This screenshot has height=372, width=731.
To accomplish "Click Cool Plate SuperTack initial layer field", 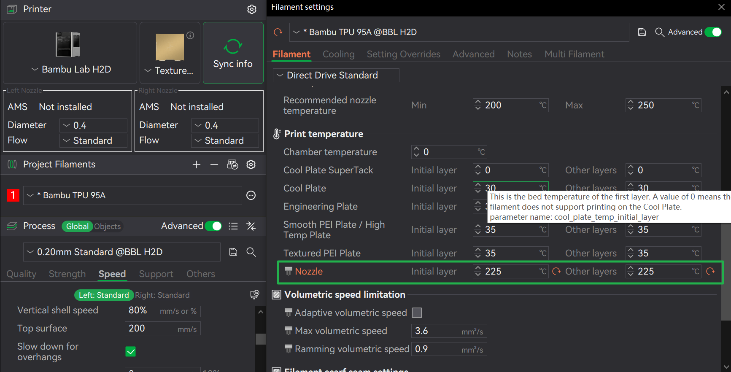I will (x=511, y=170).
